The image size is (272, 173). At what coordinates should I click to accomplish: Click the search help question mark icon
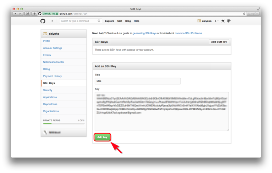(x=99, y=21)
